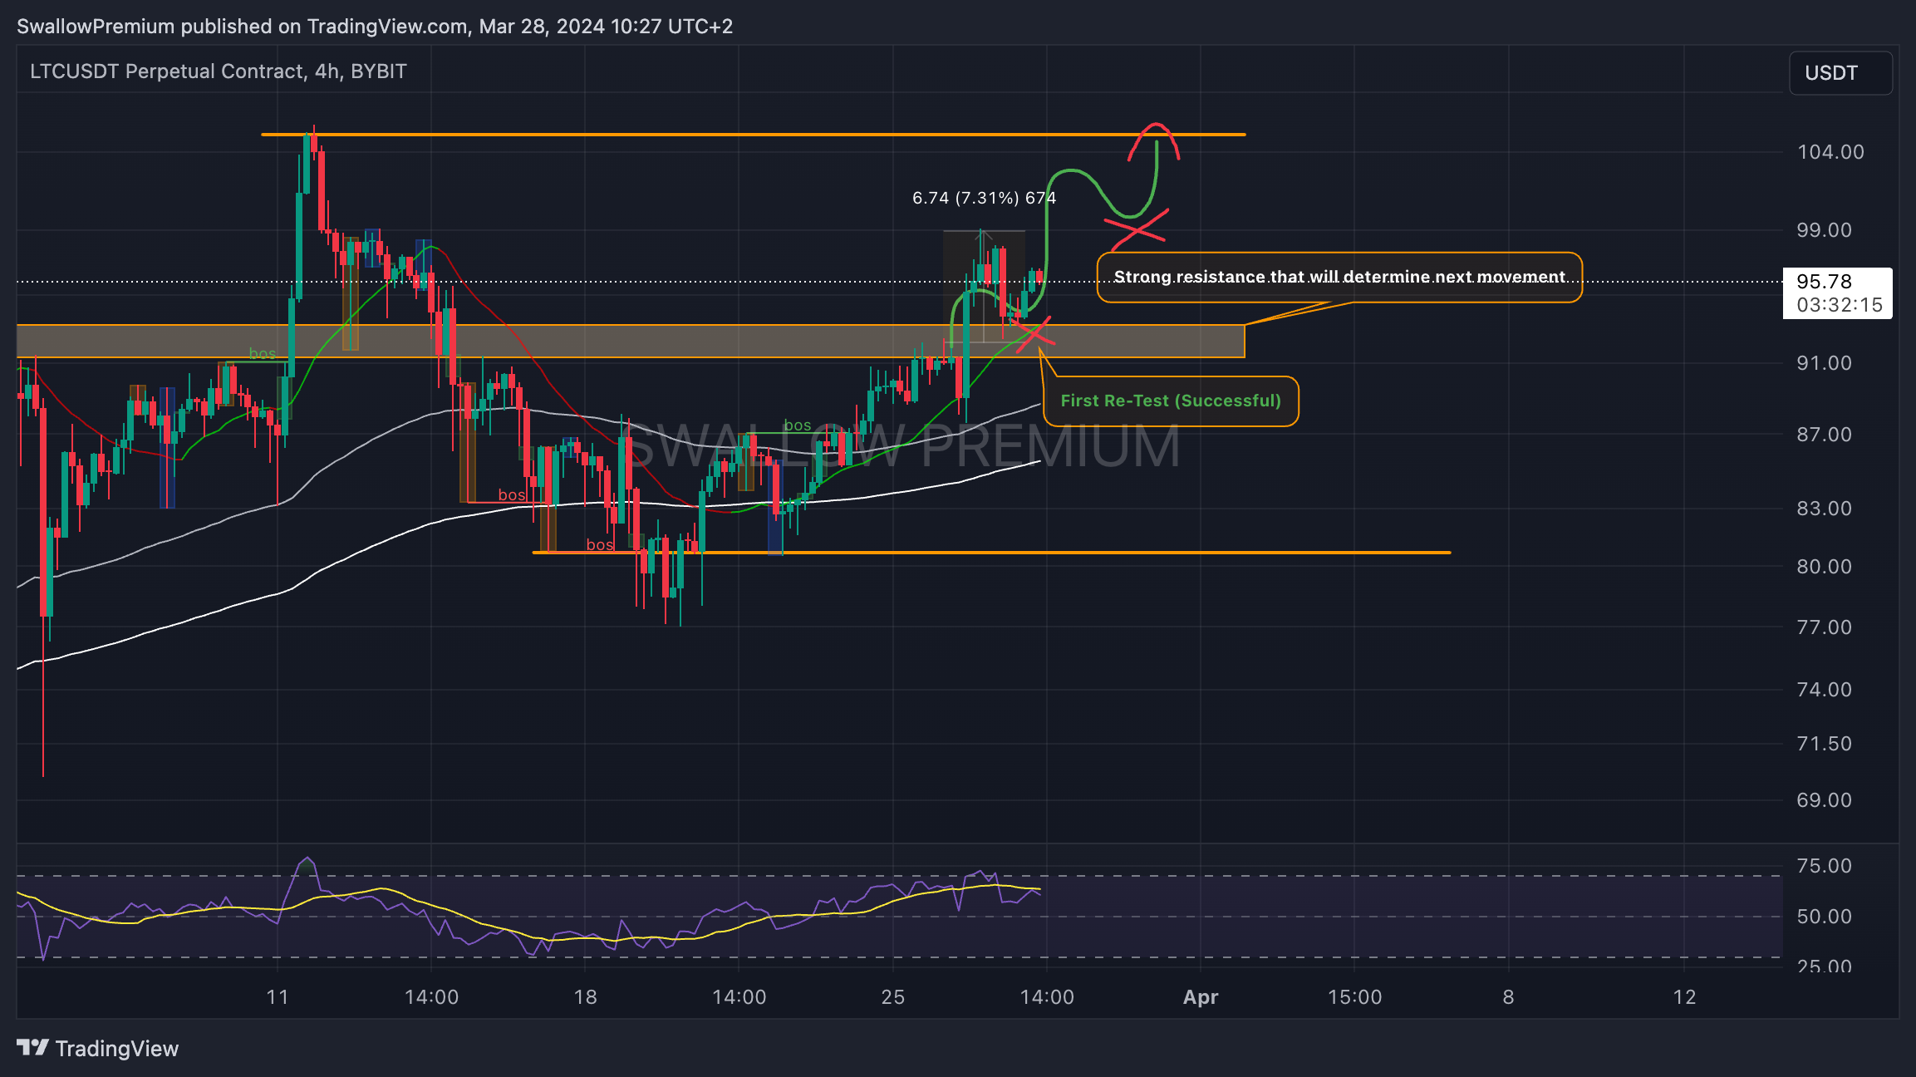Click the 80.00 price axis label
Screen dimensions: 1916x1077
1825,567
